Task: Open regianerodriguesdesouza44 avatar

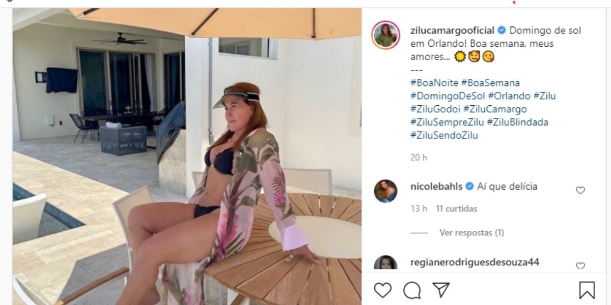Action: tap(385, 263)
